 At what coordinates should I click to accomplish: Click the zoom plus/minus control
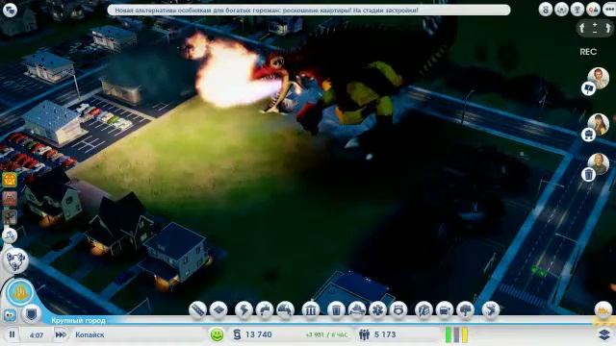coord(595,28)
